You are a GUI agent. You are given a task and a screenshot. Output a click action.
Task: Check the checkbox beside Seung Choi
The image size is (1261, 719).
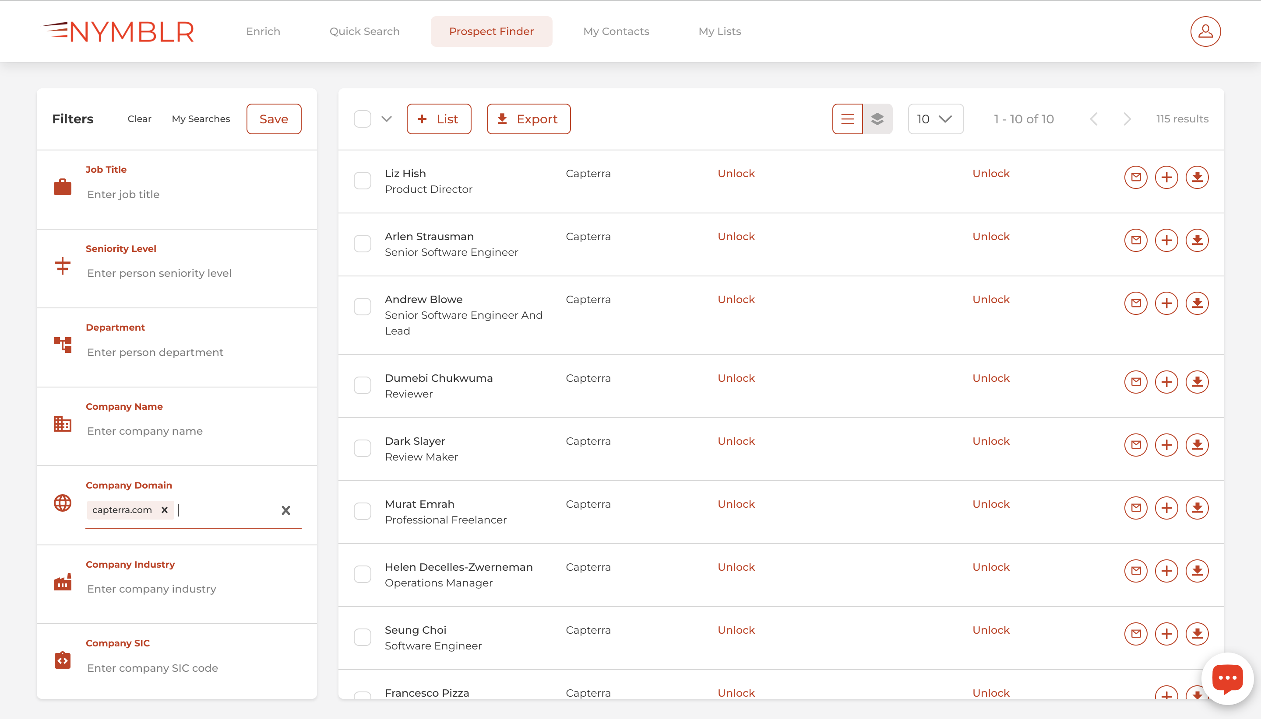(363, 636)
